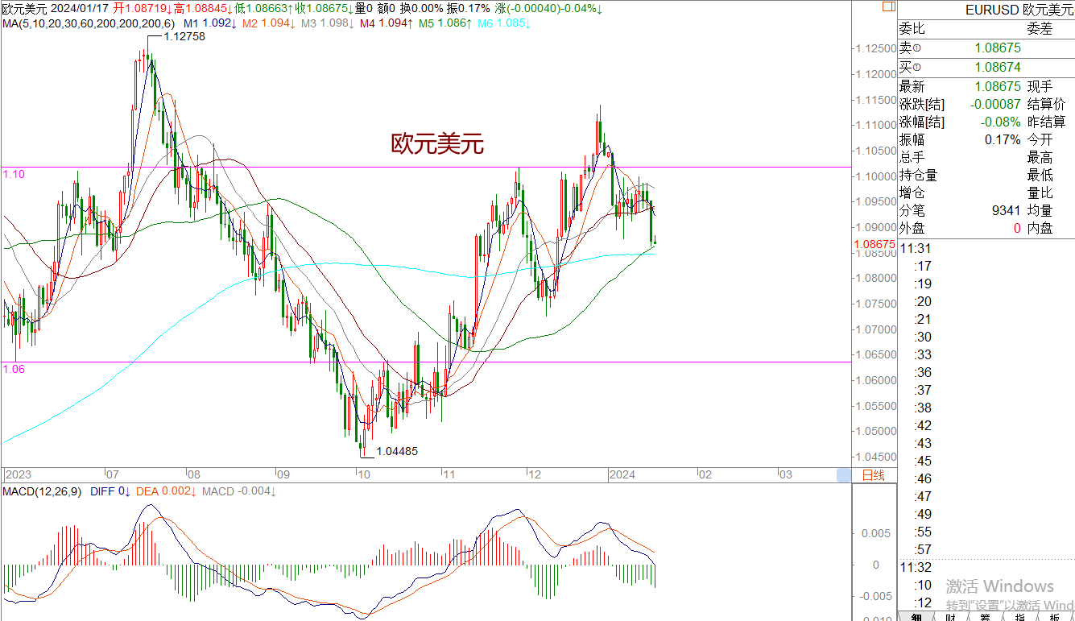Click the 持仓量 label
The image size is (1075, 621).
pyautogui.click(x=918, y=175)
